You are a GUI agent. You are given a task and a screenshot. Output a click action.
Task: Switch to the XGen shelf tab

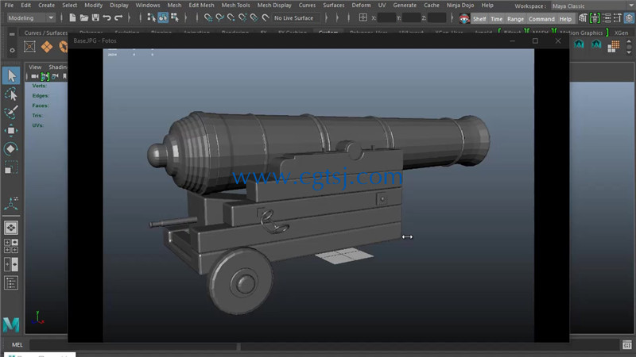click(x=621, y=33)
